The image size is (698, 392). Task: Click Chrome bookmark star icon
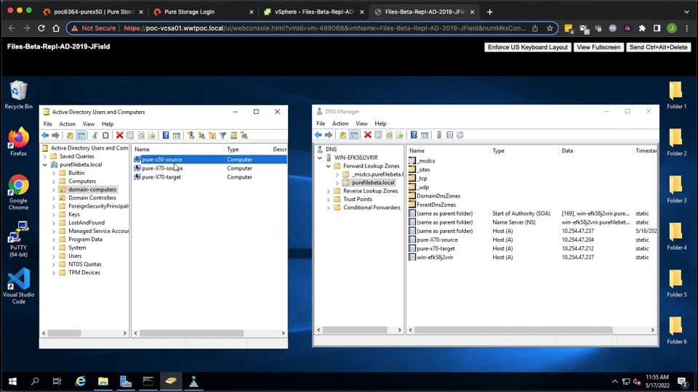(x=550, y=28)
